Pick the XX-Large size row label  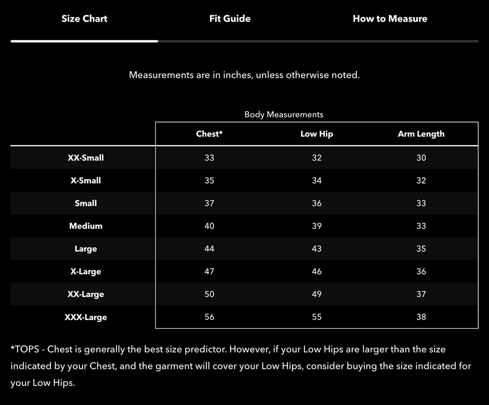pyautogui.click(x=86, y=294)
